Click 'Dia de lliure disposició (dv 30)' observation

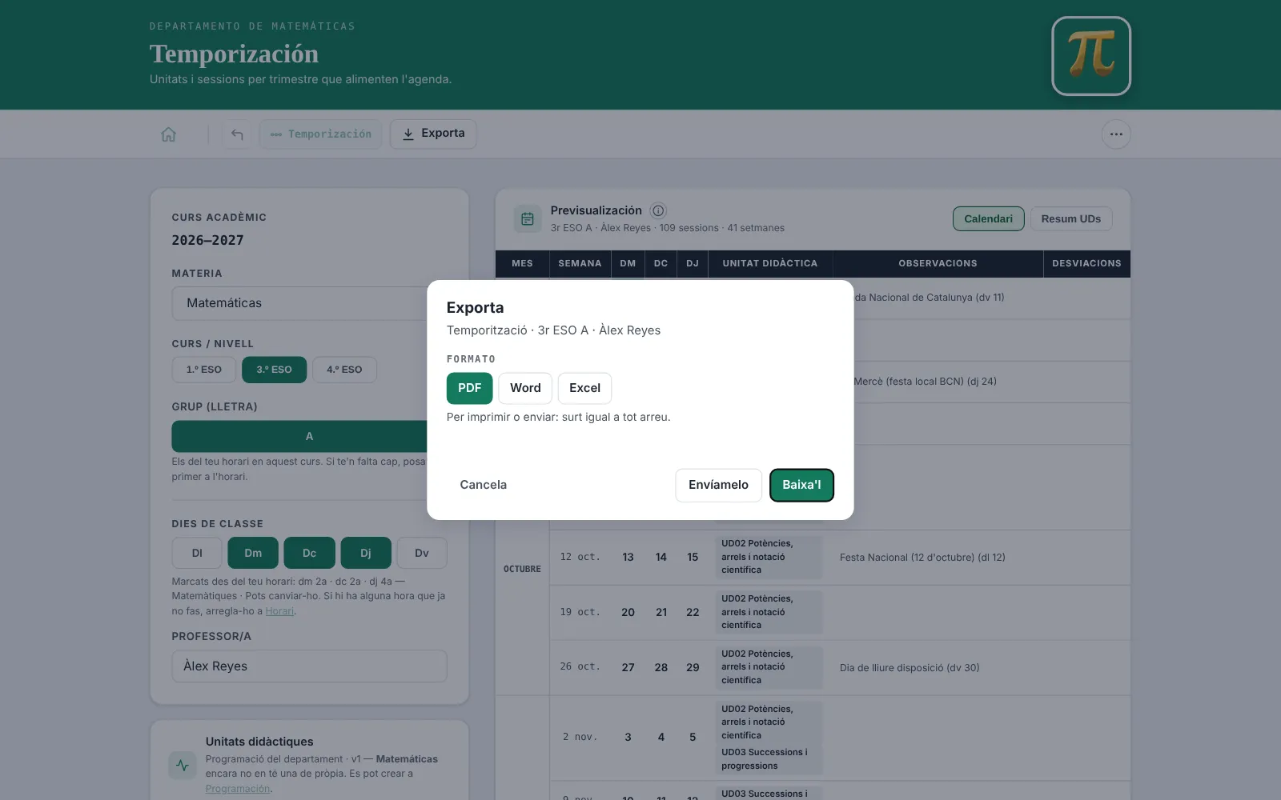click(910, 668)
